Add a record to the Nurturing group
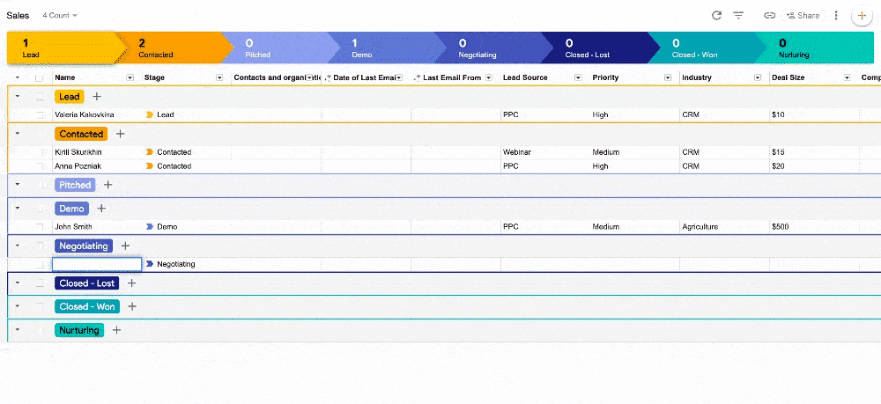Screen dimensions: 881x404 point(116,330)
